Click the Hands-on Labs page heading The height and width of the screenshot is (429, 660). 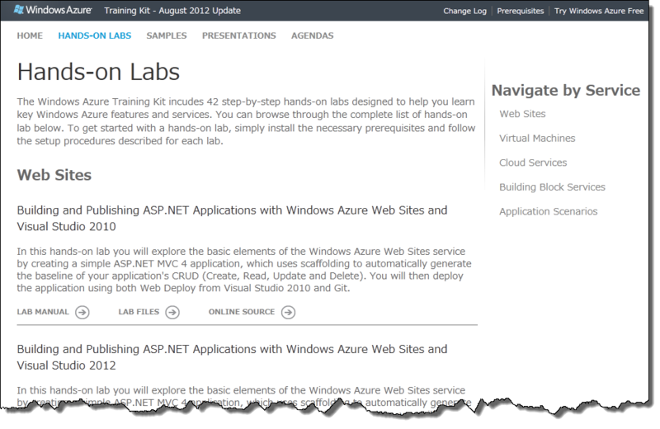point(98,72)
